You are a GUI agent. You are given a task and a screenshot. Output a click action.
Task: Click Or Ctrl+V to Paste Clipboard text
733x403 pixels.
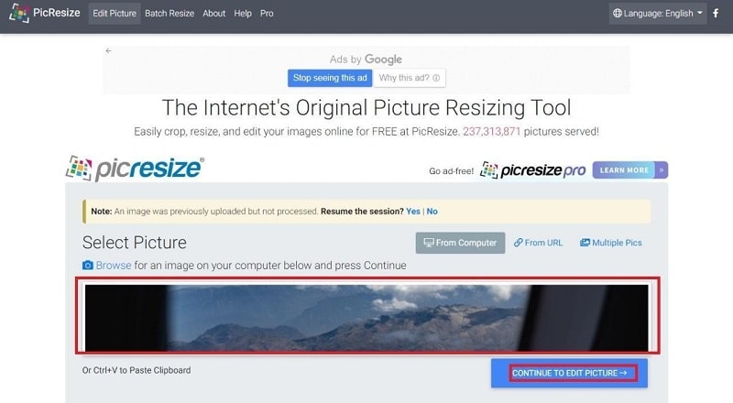[137, 370]
